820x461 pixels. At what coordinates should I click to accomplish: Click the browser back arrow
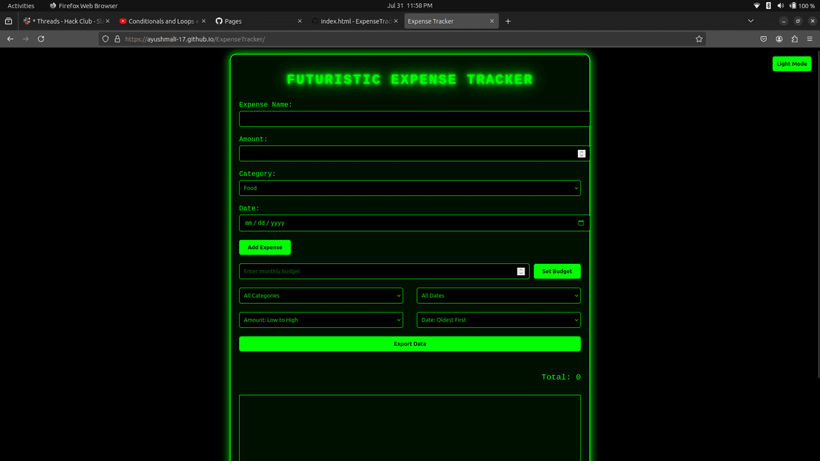tap(10, 39)
